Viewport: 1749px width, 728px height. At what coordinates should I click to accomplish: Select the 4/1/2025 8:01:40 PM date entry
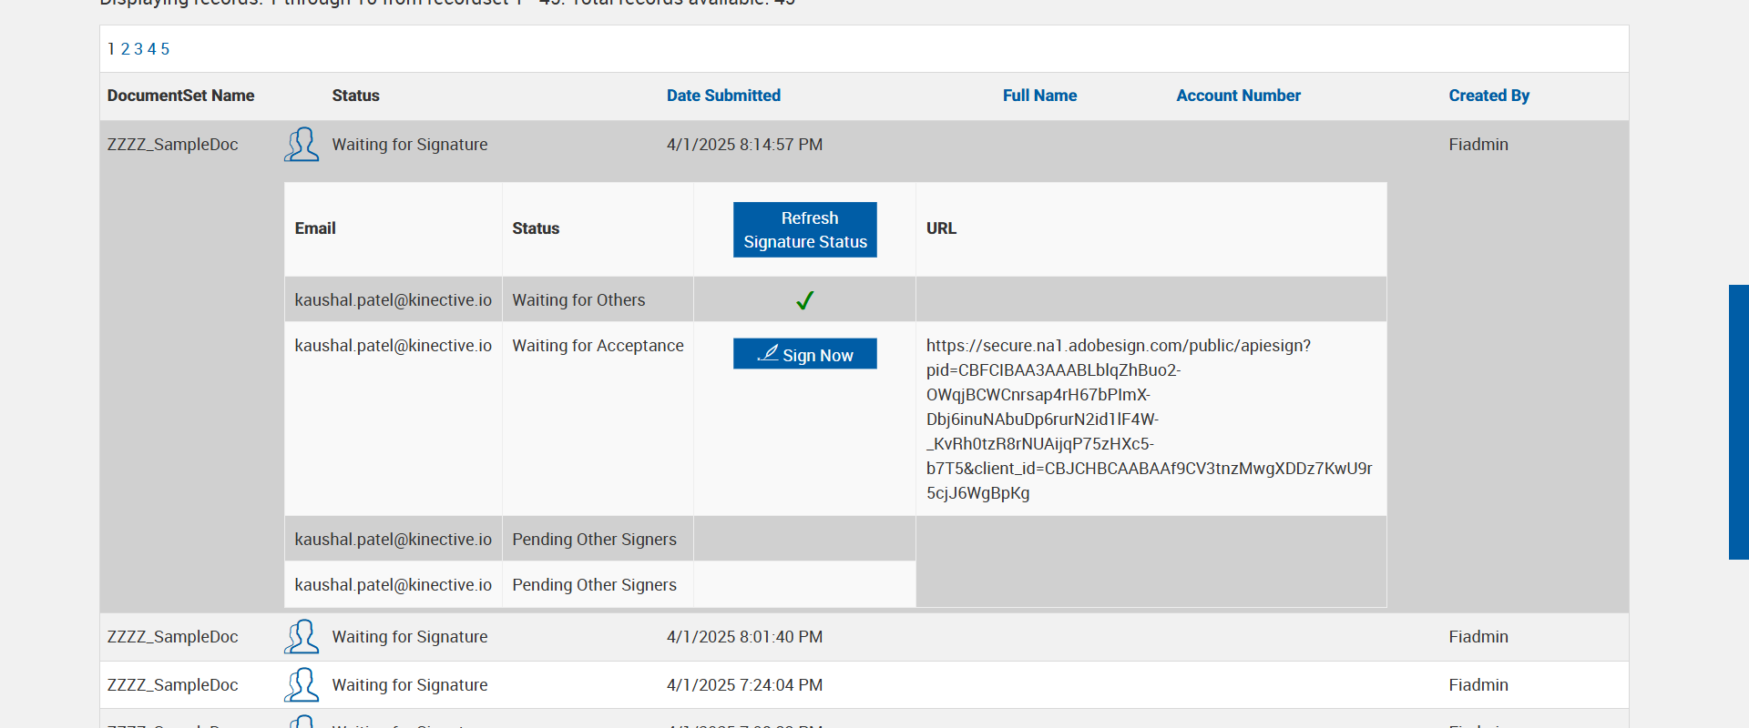coord(744,637)
